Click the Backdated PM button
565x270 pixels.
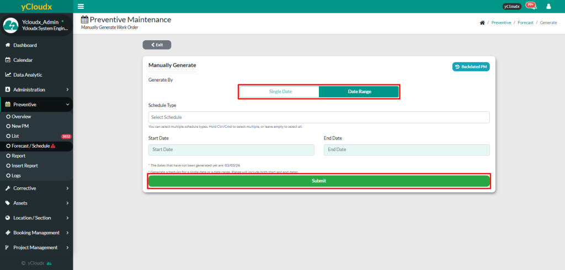point(471,67)
